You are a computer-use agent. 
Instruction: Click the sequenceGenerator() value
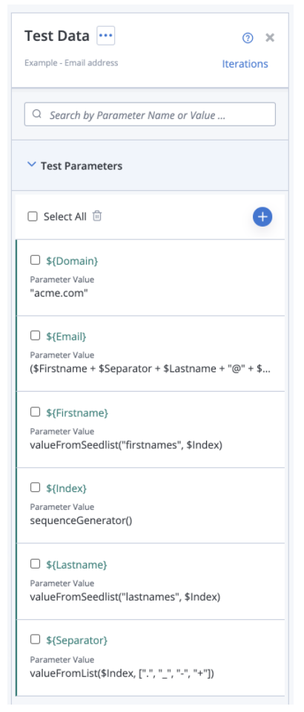(x=81, y=520)
